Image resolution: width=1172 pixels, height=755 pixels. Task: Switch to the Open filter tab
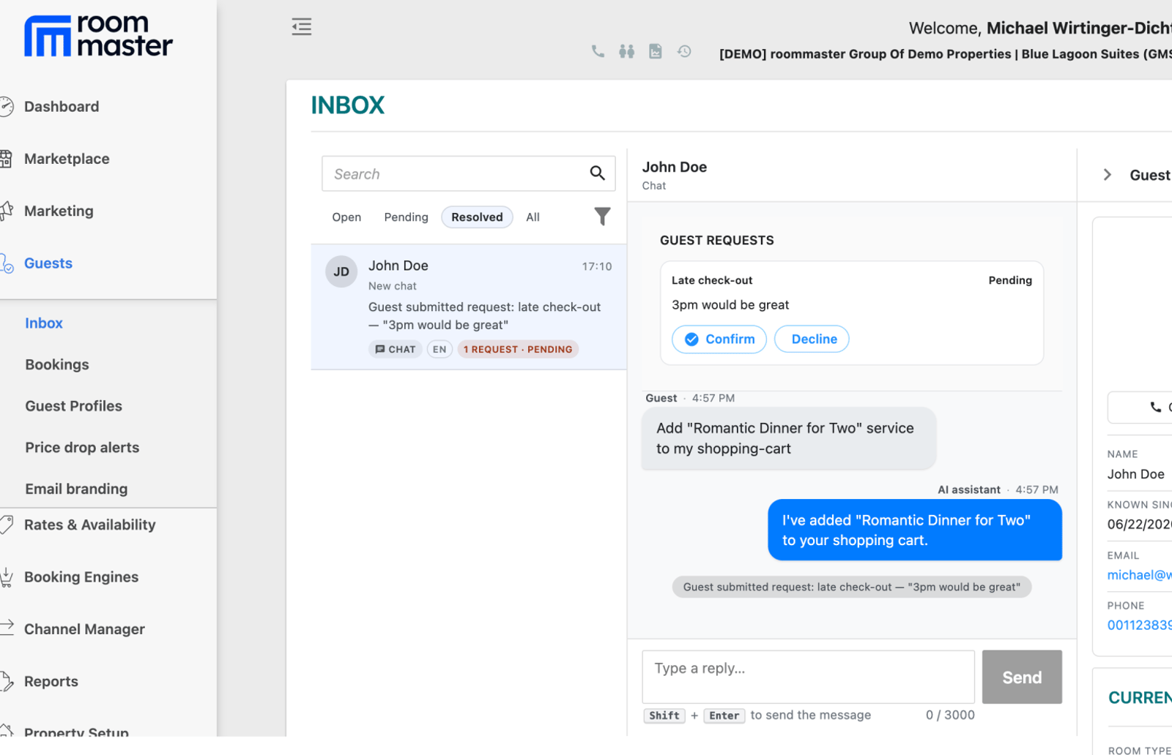pos(346,217)
